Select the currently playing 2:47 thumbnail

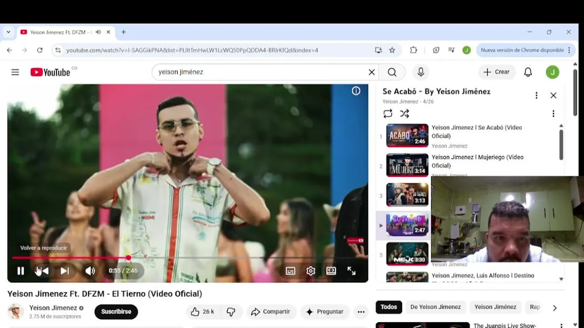(407, 224)
